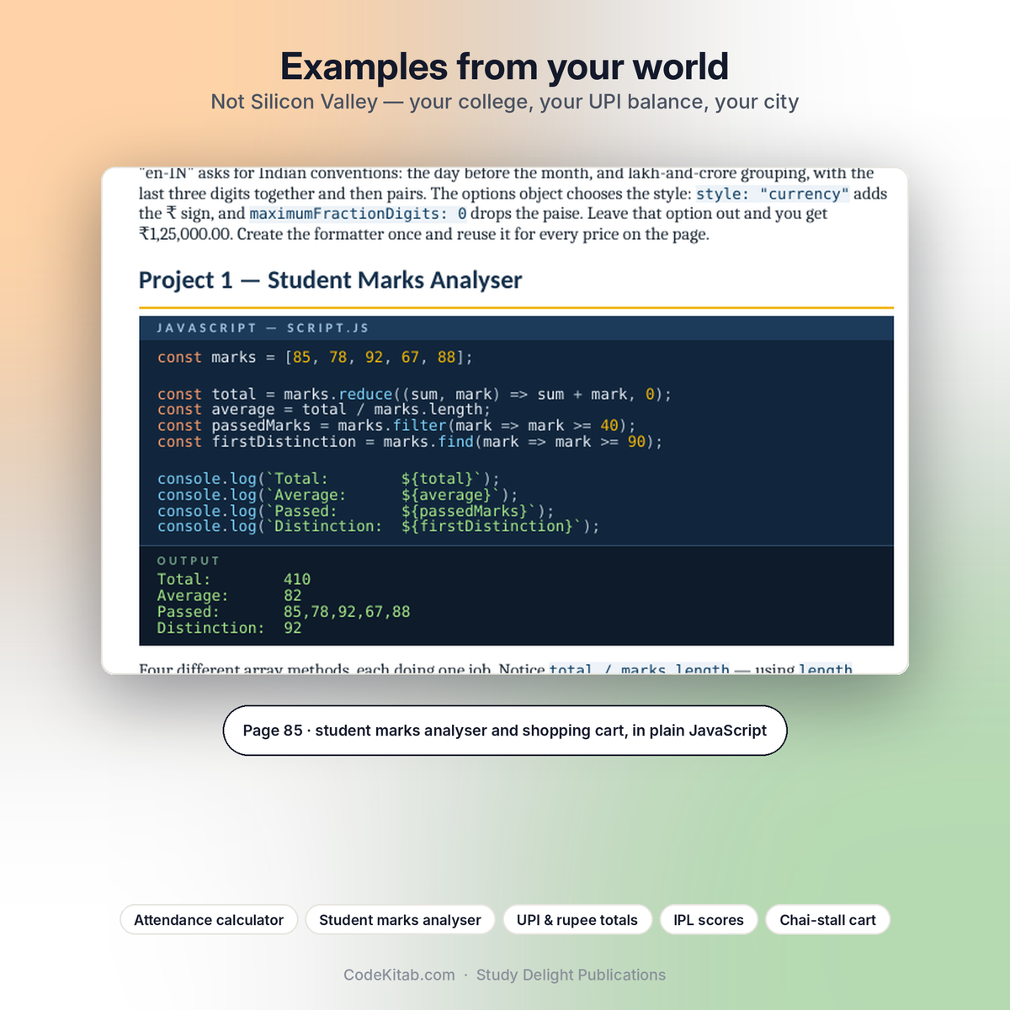Screen dimensions: 1010x1010
Task: Click the Passed: 85,78,92,67,88 output row
Action: click(x=284, y=612)
